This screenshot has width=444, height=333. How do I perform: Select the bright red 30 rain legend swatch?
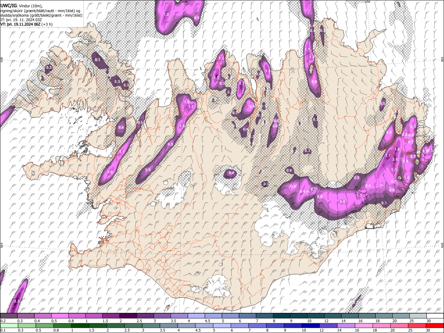tap(435, 325)
